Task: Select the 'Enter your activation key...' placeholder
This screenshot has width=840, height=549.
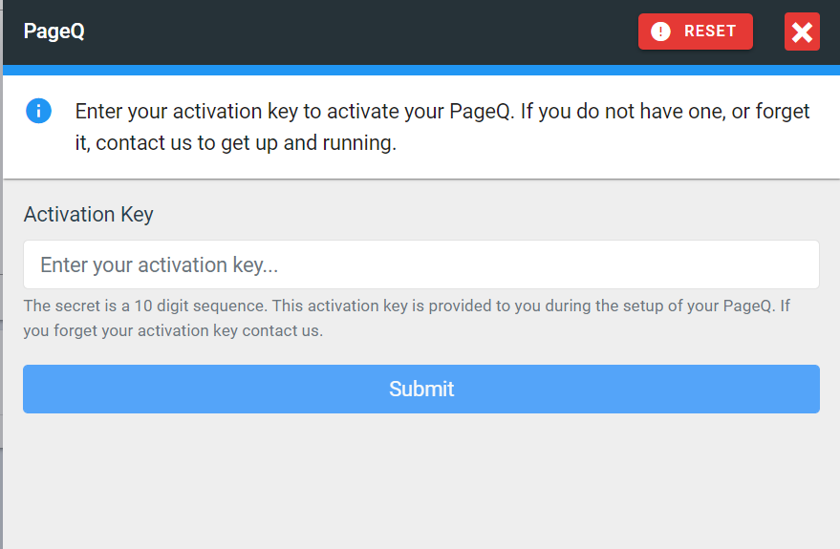Action: pos(159,265)
